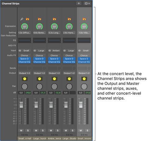
Task: Solo the Large...hurch channel strip
Action: pos(43,130)
